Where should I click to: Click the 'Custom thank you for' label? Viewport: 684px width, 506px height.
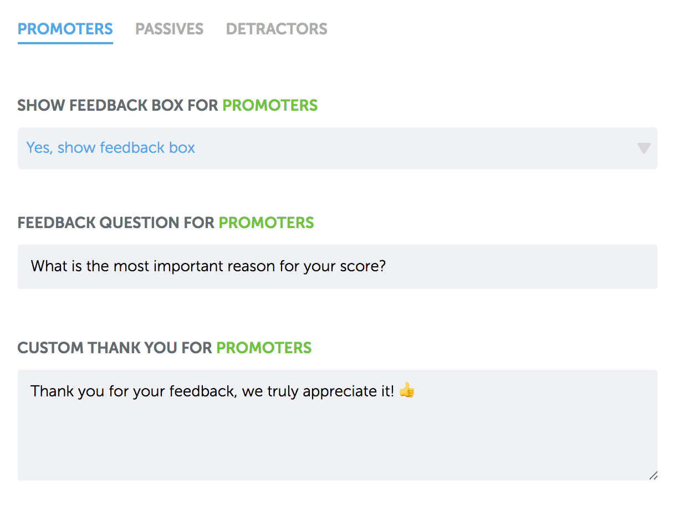coord(115,348)
